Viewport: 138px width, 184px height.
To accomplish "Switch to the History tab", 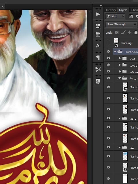I will click(111, 10).
